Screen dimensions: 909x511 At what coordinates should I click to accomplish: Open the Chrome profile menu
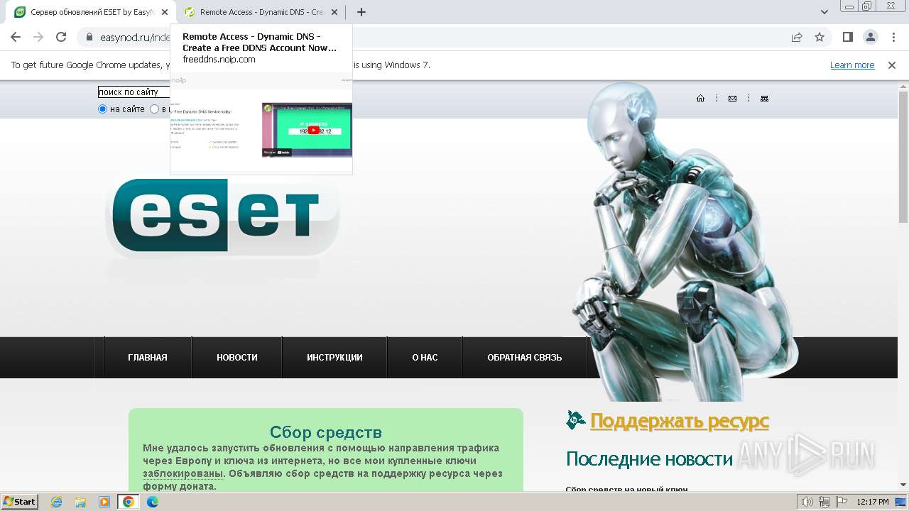(870, 37)
